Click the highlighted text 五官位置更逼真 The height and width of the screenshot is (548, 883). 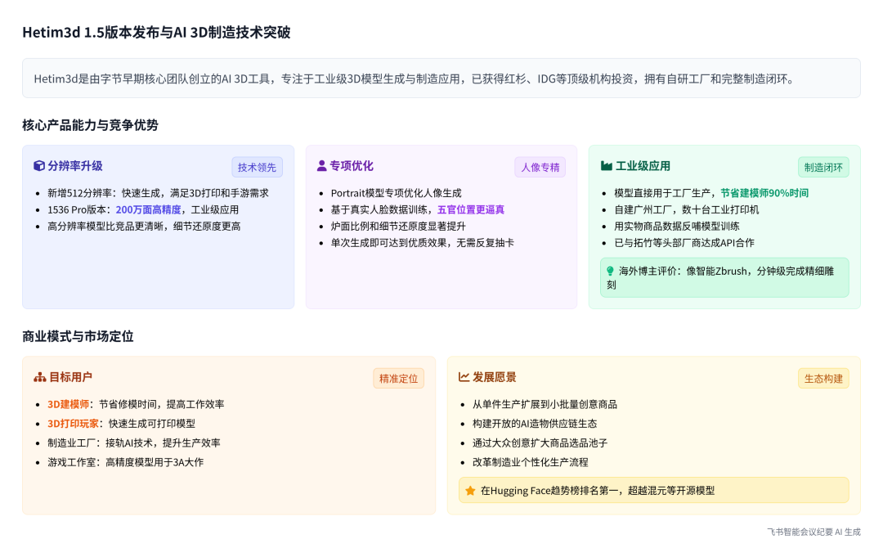(x=471, y=209)
